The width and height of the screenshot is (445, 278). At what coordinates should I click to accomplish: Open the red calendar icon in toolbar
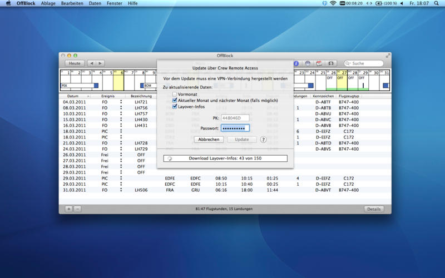tap(319, 63)
